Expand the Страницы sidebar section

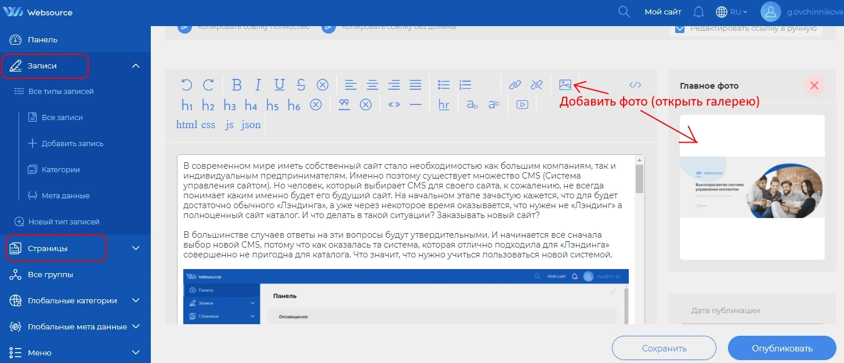click(x=136, y=248)
